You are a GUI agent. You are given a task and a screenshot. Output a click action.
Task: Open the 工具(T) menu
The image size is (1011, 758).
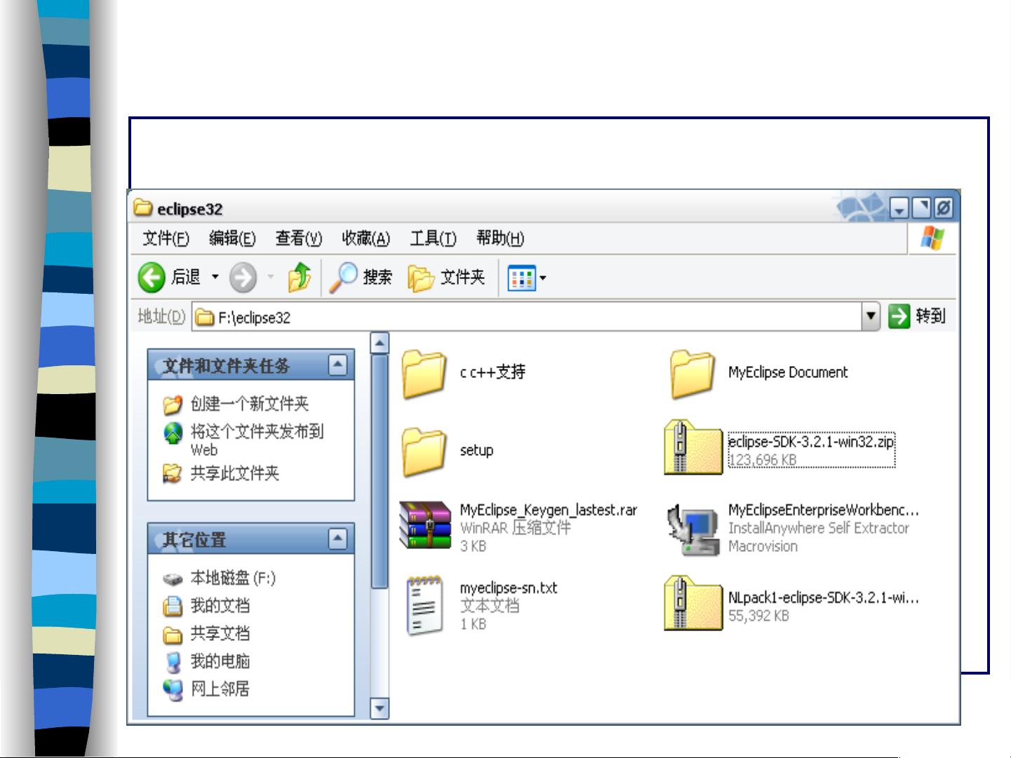pyautogui.click(x=433, y=239)
